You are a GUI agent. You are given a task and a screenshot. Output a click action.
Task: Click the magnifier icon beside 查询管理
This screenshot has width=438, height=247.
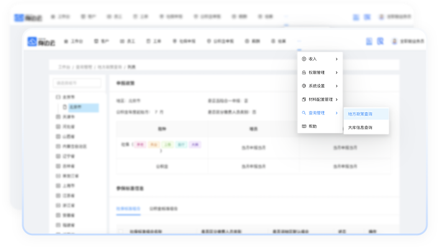(304, 113)
